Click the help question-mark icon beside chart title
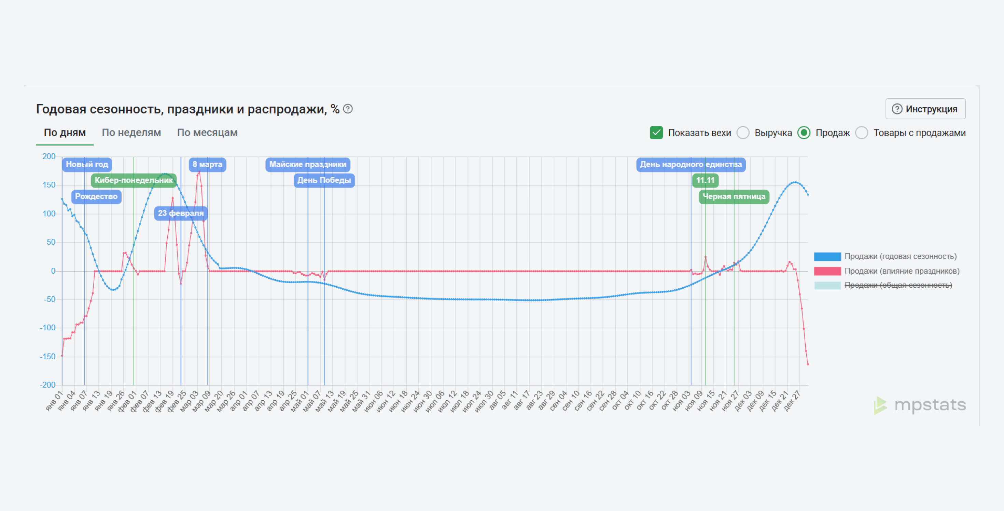1004x511 pixels. pos(348,109)
